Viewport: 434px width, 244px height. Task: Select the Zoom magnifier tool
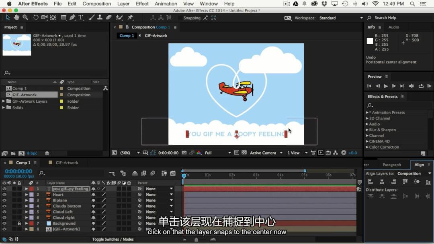pos(25,17)
